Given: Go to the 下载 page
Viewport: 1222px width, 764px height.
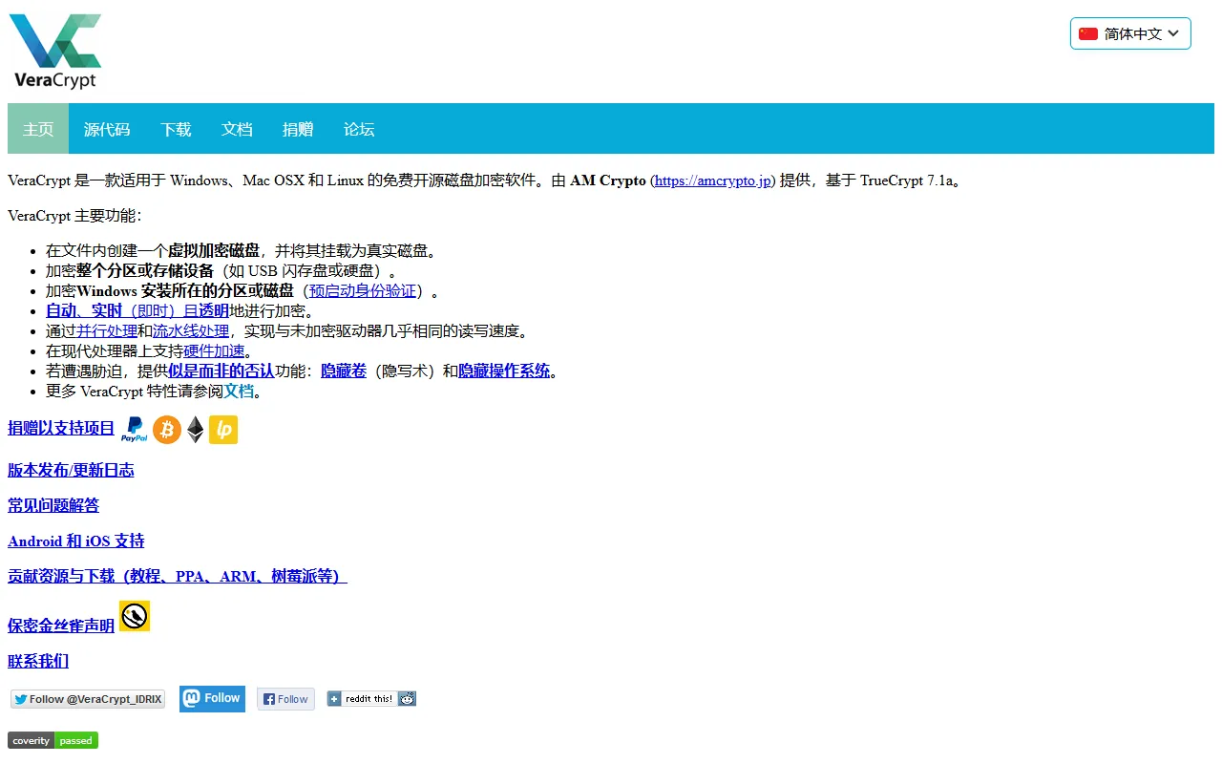Looking at the screenshot, I should pyautogui.click(x=176, y=129).
